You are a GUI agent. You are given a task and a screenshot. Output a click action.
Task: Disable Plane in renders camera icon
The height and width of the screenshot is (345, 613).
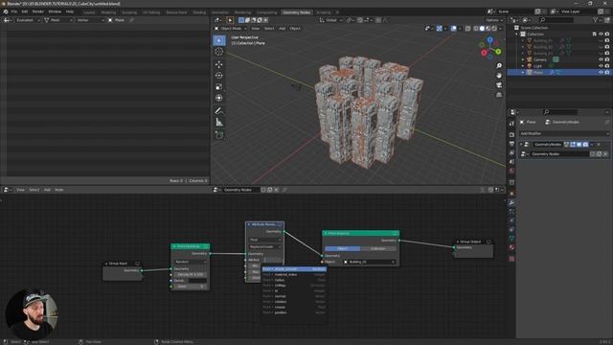pos(607,73)
